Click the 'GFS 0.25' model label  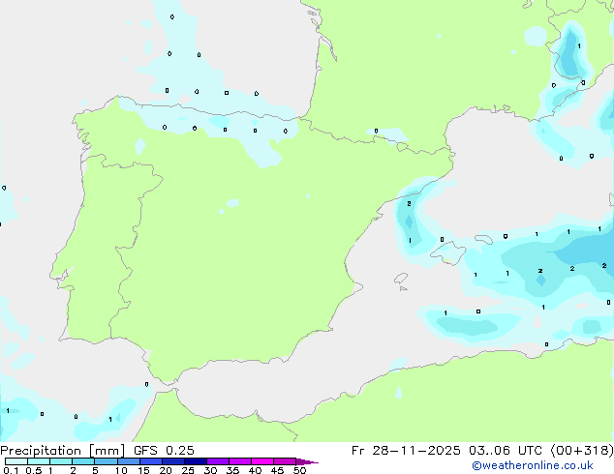164,451
